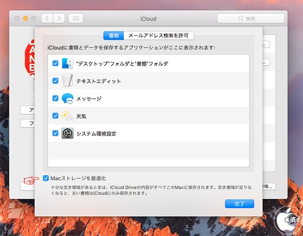Disable Macストレージを最適化 checkbox
The height and width of the screenshot is (236, 303).
[46, 178]
